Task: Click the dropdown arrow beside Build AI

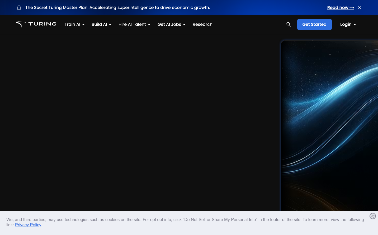Action: point(110,25)
